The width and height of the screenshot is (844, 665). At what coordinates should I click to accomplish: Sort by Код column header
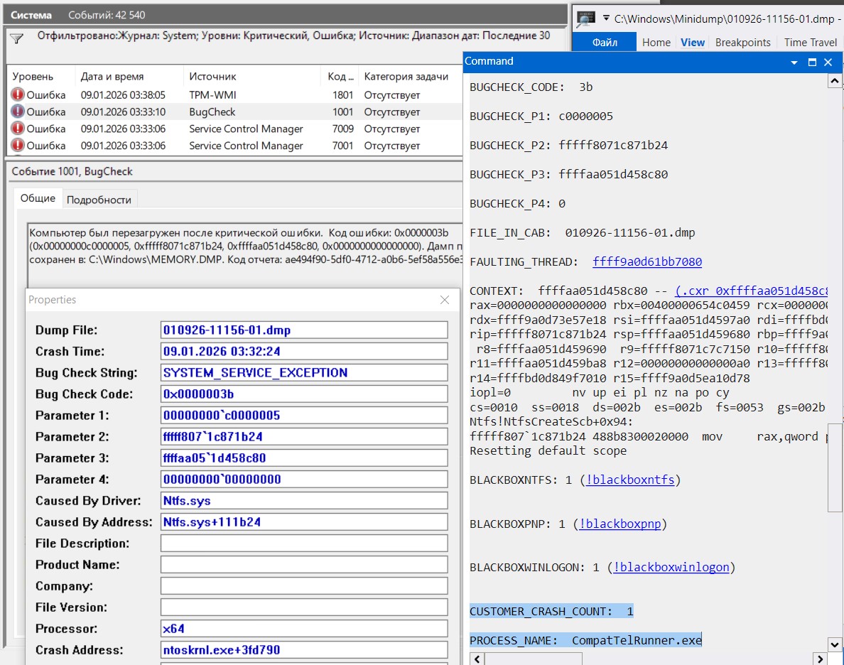[x=340, y=77]
